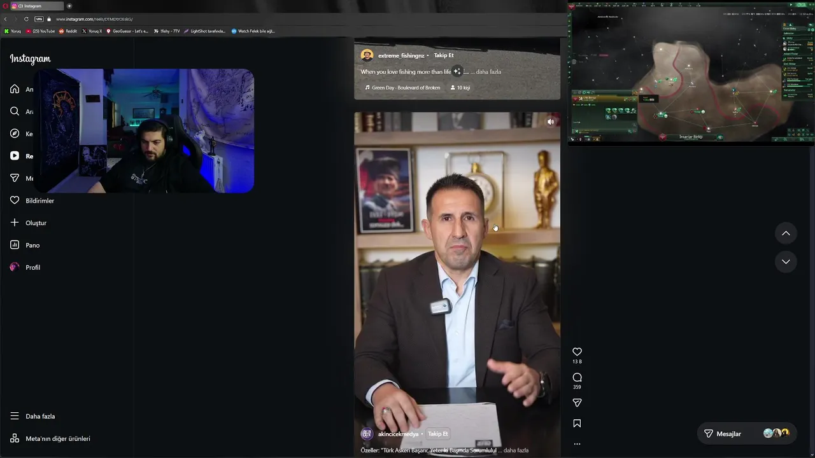Screen dimensions: 815x458
Task: Go to Profil page
Action: point(25,267)
